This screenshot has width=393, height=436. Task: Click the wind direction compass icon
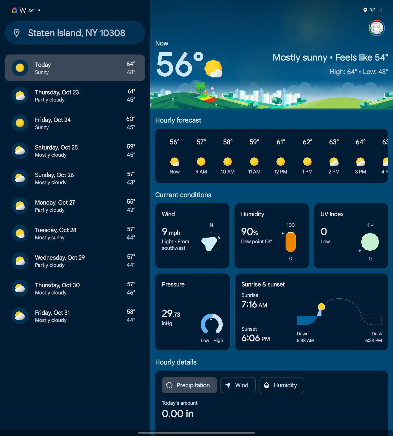tap(210, 242)
